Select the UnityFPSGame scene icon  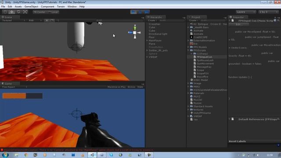click(x=191, y=113)
